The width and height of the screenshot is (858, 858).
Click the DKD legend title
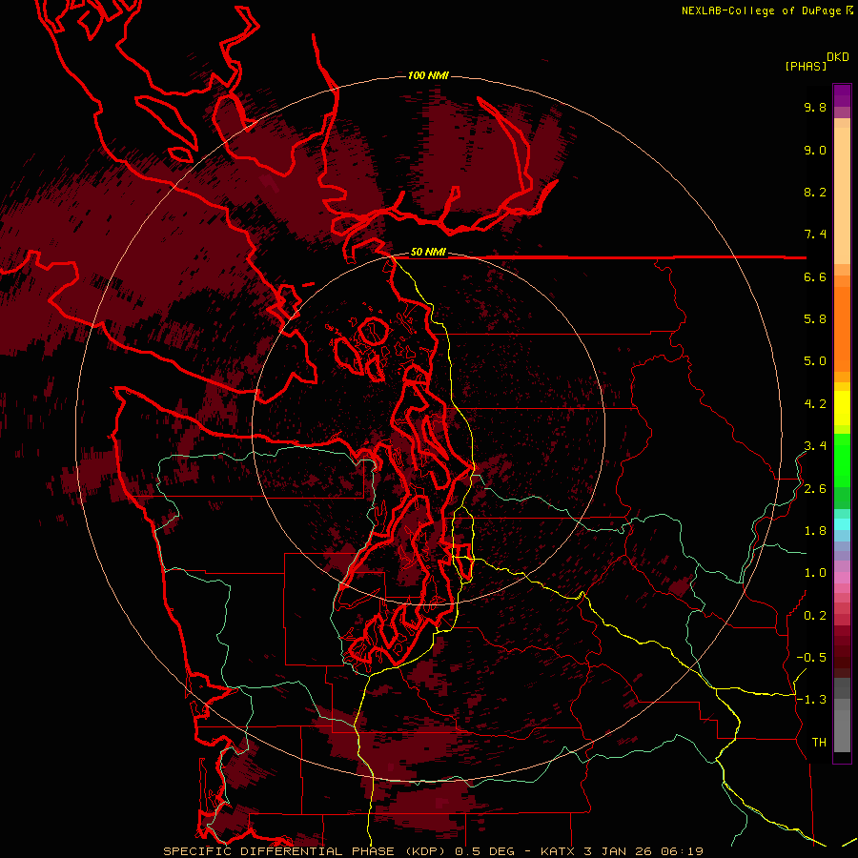pos(838,57)
